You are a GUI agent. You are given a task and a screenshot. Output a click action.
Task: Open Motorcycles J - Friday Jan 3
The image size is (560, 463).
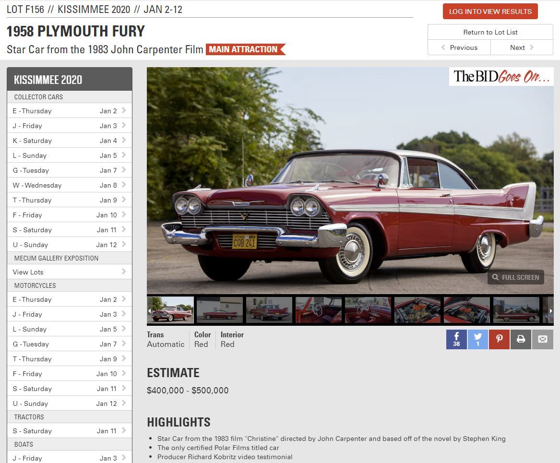[x=70, y=314]
